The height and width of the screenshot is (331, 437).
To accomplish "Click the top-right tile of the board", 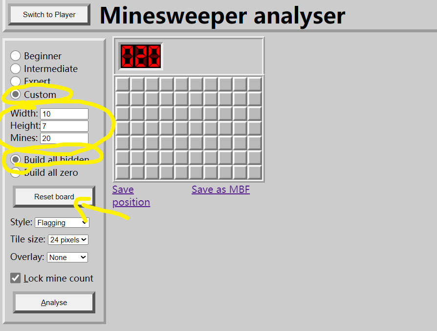I will pyautogui.click(x=255, y=84).
